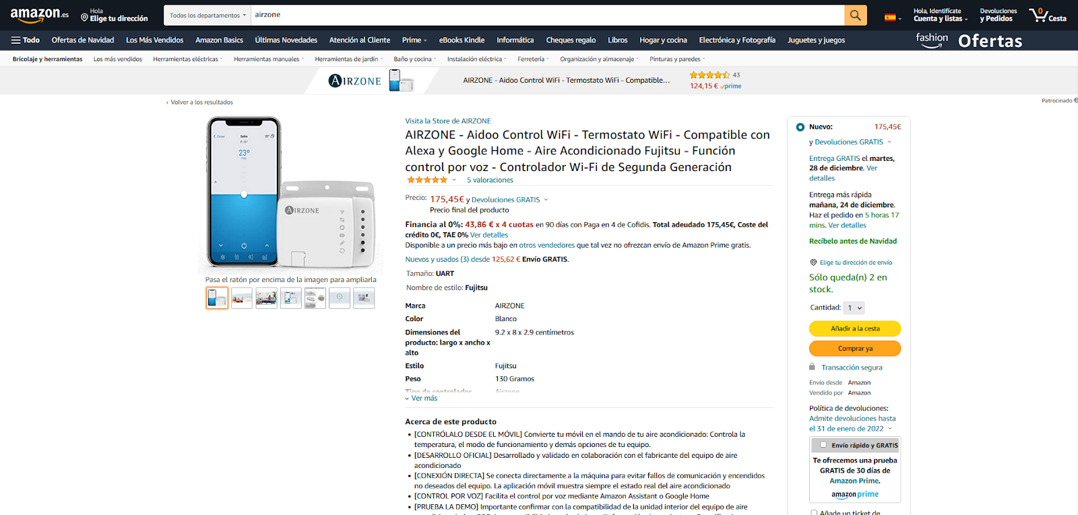This screenshot has width=1078, height=515.
Task: Click Volver a los resultados
Action: [200, 102]
